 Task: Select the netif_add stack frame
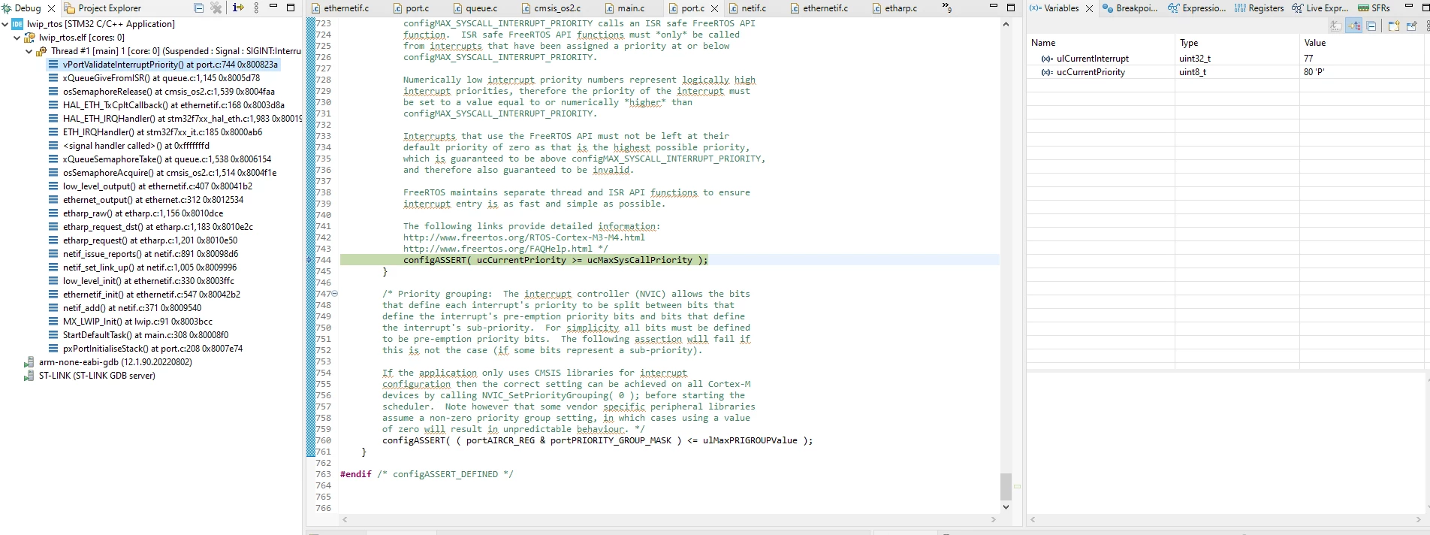click(125, 308)
